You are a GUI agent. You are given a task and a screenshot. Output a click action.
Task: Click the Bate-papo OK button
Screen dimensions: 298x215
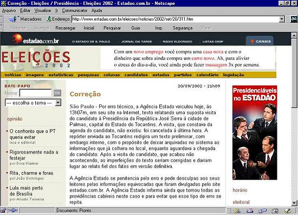tap(57, 93)
